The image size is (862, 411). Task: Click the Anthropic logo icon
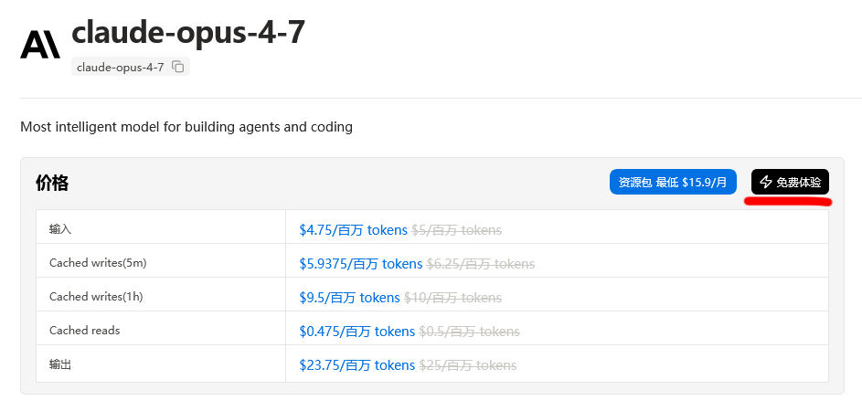pos(40,44)
